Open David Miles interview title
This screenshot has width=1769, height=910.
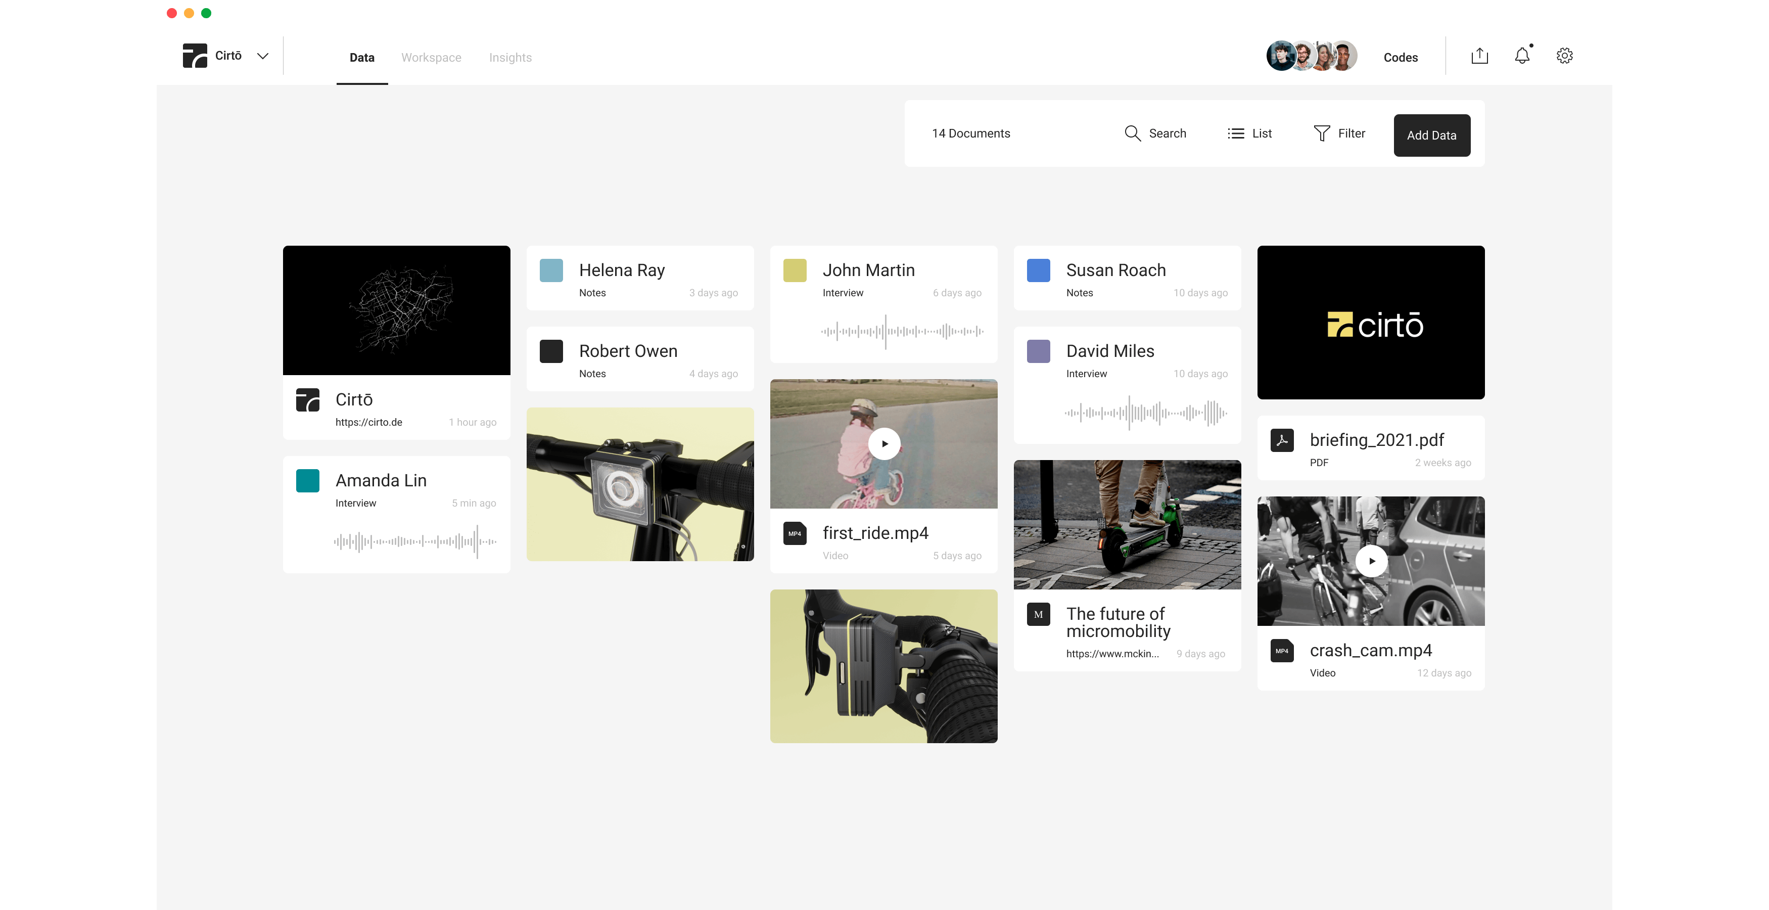coord(1110,352)
